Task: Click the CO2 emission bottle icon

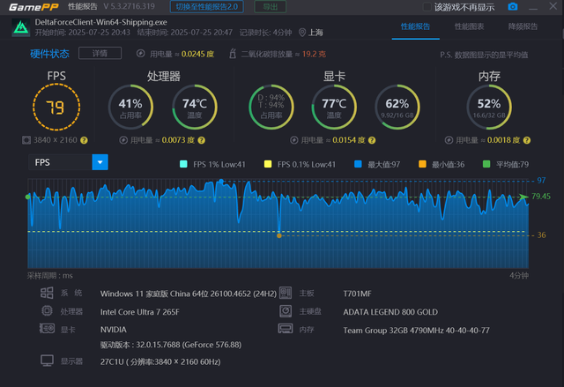Action: pos(233,54)
